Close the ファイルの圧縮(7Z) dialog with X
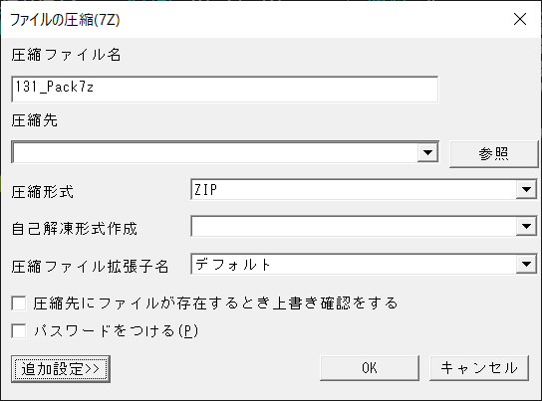Image resolution: width=542 pixels, height=401 pixels. [520, 19]
